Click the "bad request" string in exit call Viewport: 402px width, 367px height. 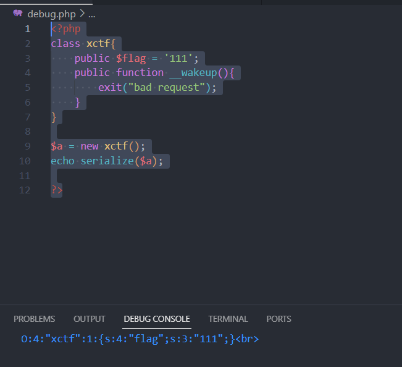coord(169,88)
